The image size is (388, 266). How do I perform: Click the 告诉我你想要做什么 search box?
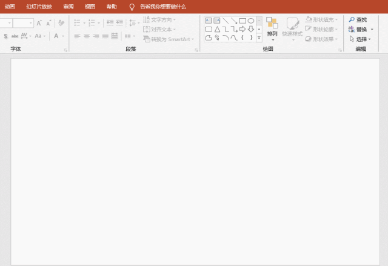coord(163,7)
